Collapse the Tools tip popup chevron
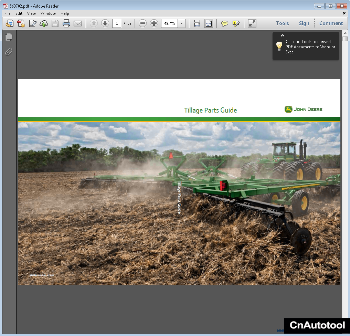The width and height of the screenshot is (350, 336). tap(282, 35)
